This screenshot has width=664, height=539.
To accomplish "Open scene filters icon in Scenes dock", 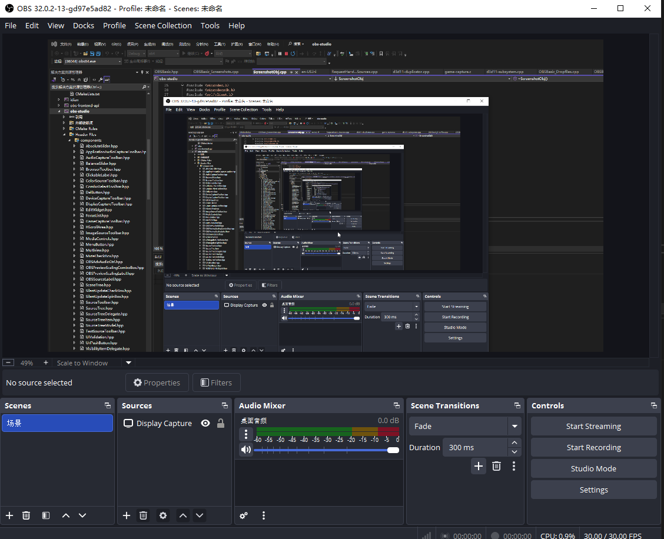I will click(46, 515).
